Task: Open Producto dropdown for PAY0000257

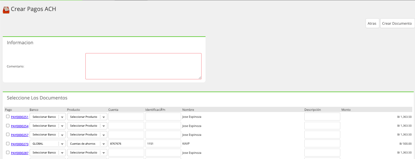Action: pyautogui.click(x=87, y=135)
